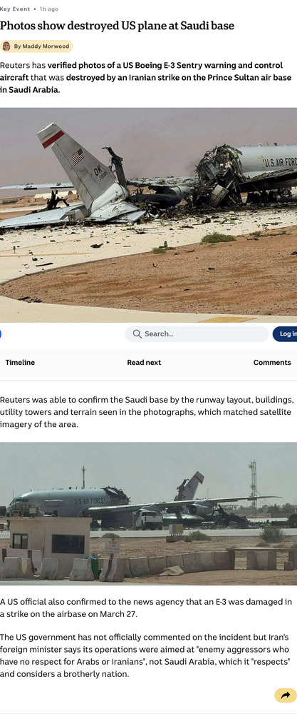Click the blue circle logo at left edge
This screenshot has height=714, width=297.
(x=1, y=333)
